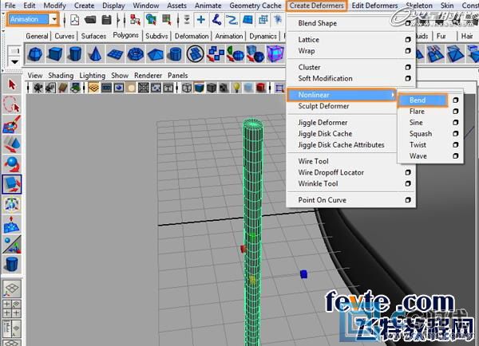Open the Shading panel menu
Screen dimensions: 479x346
tap(61, 75)
